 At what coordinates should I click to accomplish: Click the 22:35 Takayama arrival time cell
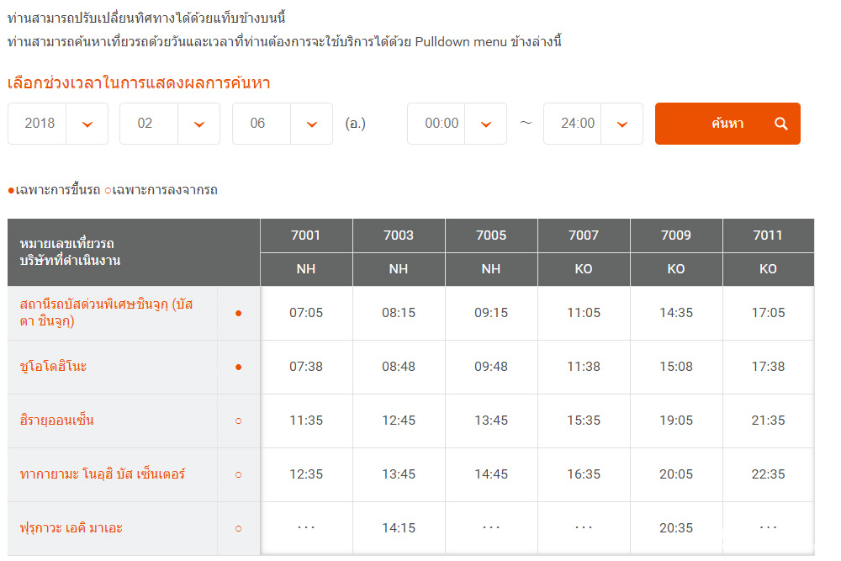[768, 474]
